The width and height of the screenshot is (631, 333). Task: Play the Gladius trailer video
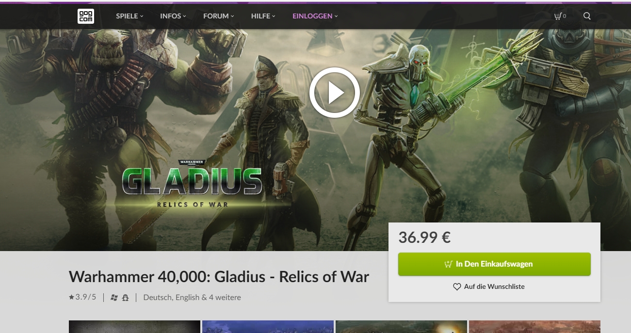[x=334, y=93]
